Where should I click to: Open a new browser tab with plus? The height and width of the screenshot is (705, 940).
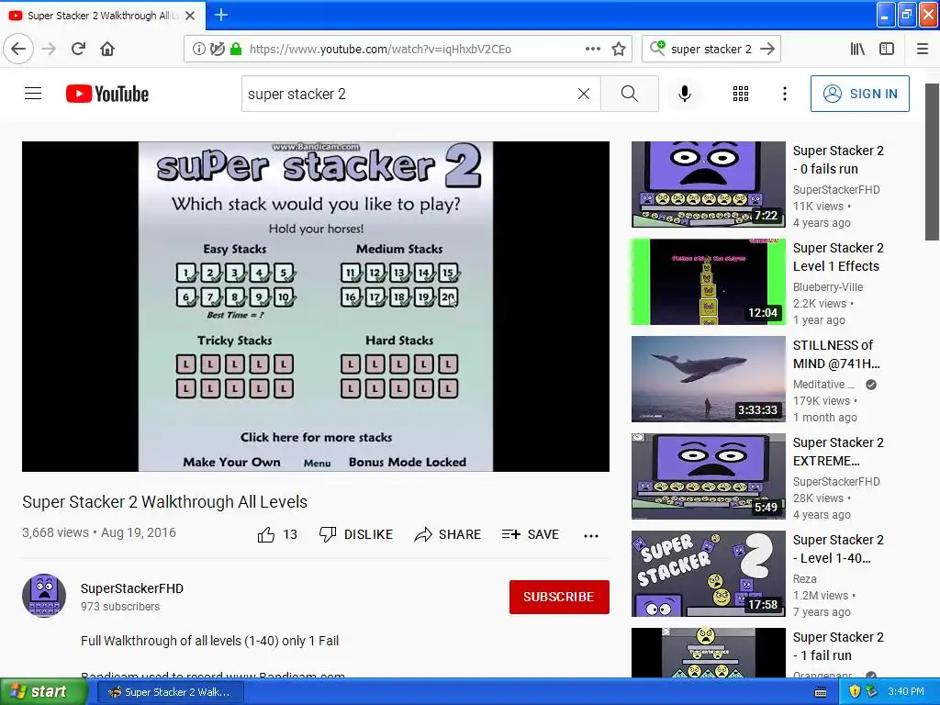pos(221,15)
